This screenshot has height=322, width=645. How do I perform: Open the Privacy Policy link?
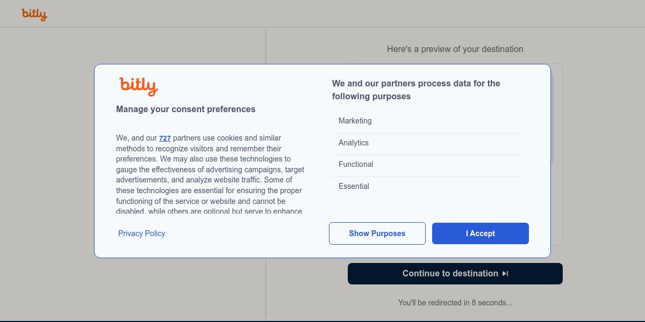(141, 233)
